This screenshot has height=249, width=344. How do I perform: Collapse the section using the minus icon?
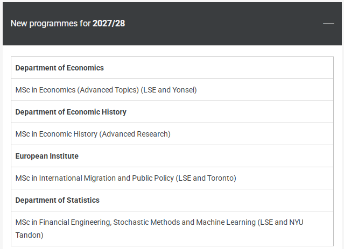coord(328,24)
